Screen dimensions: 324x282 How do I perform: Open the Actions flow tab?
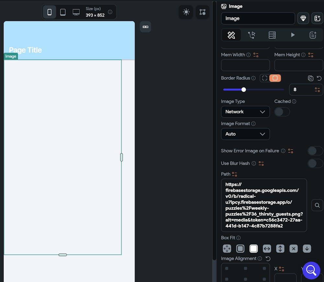pyautogui.click(x=251, y=35)
